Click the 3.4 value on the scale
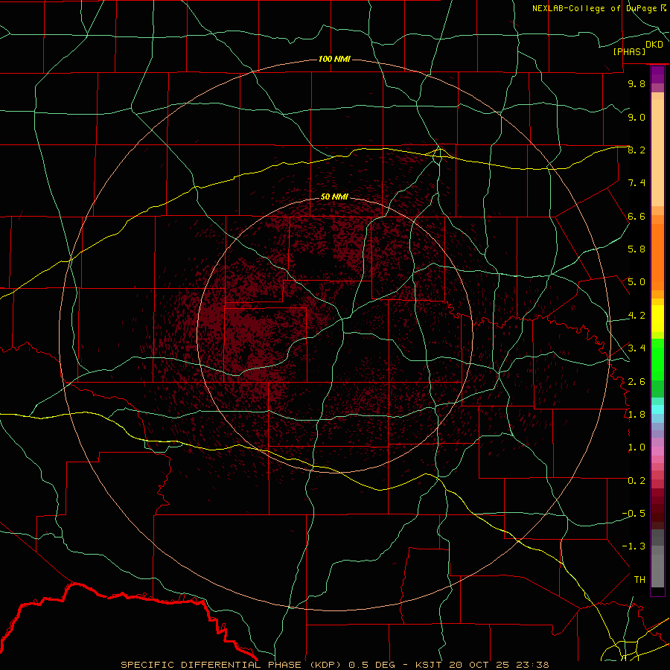Screen dimensions: 670x670 pyautogui.click(x=636, y=348)
